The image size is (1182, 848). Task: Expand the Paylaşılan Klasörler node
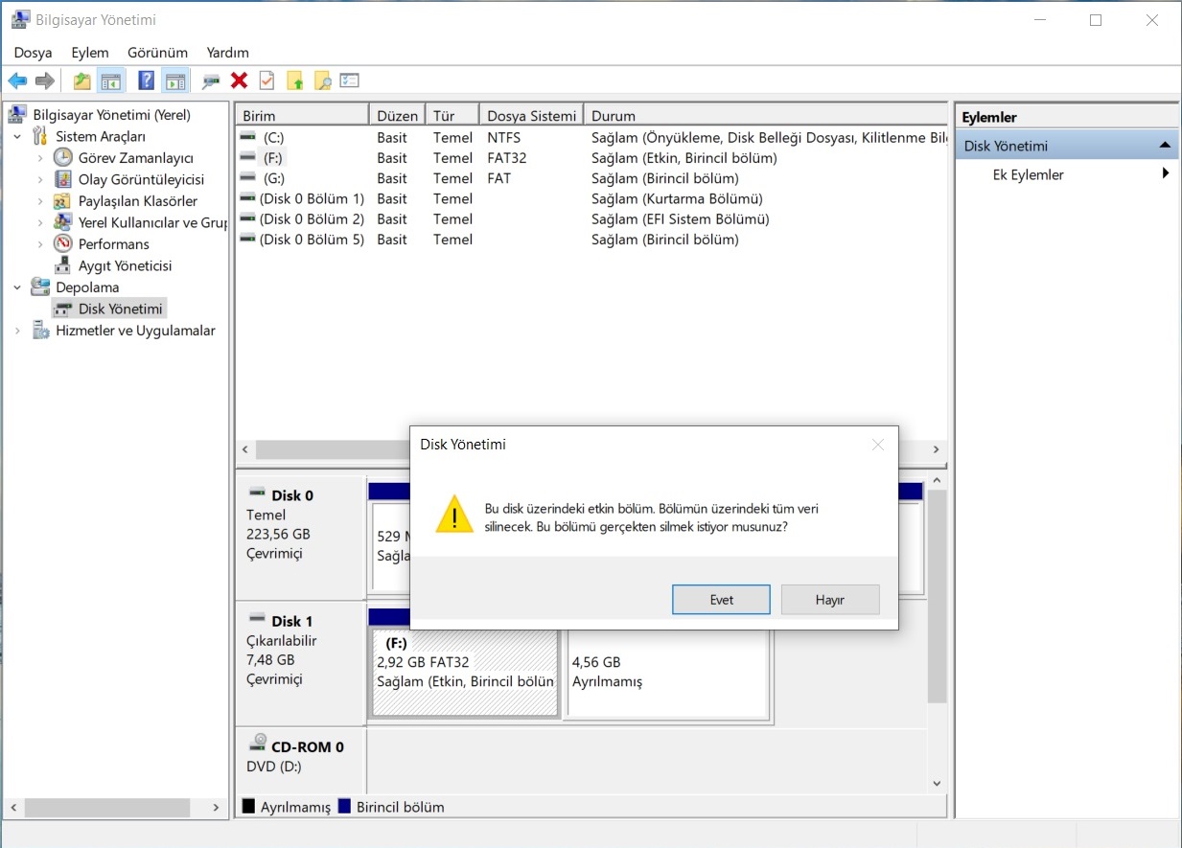40,201
